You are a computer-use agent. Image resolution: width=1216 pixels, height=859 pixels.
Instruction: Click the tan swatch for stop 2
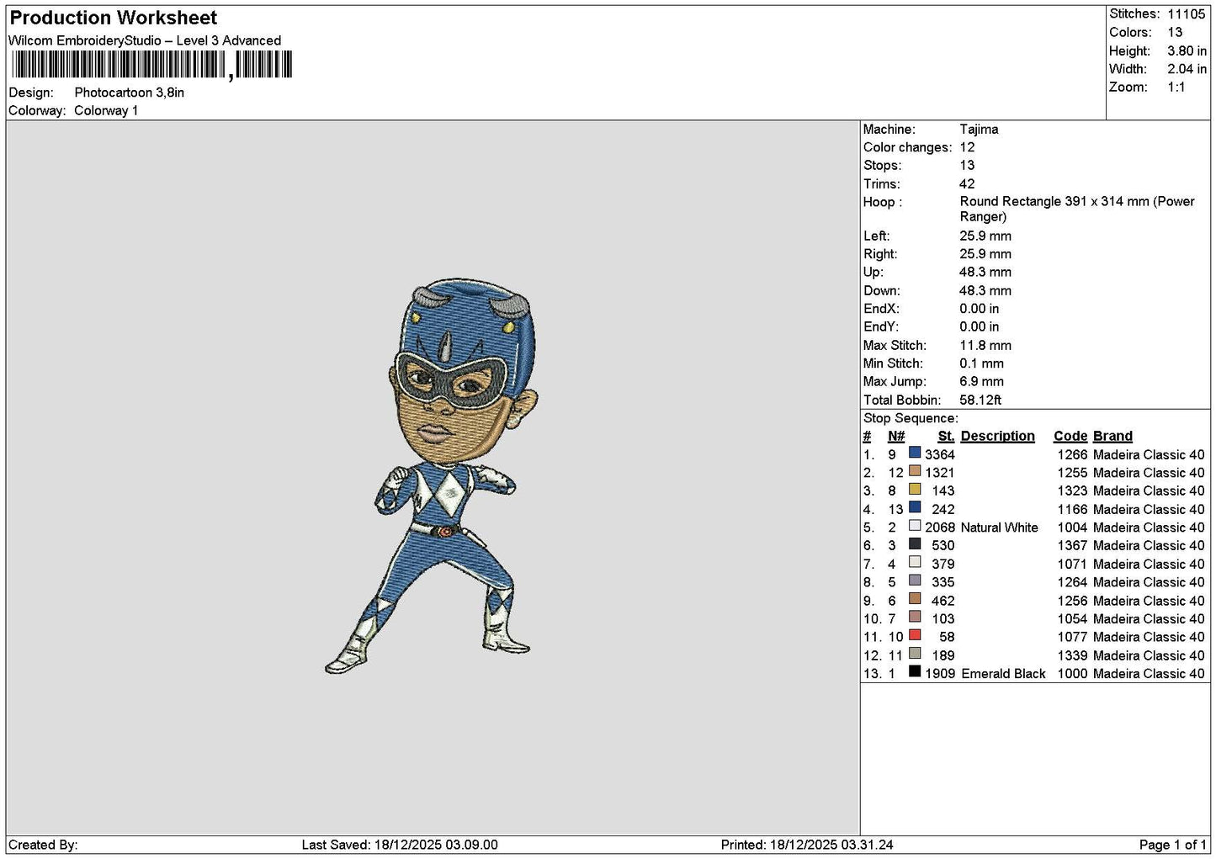pyautogui.click(x=914, y=472)
